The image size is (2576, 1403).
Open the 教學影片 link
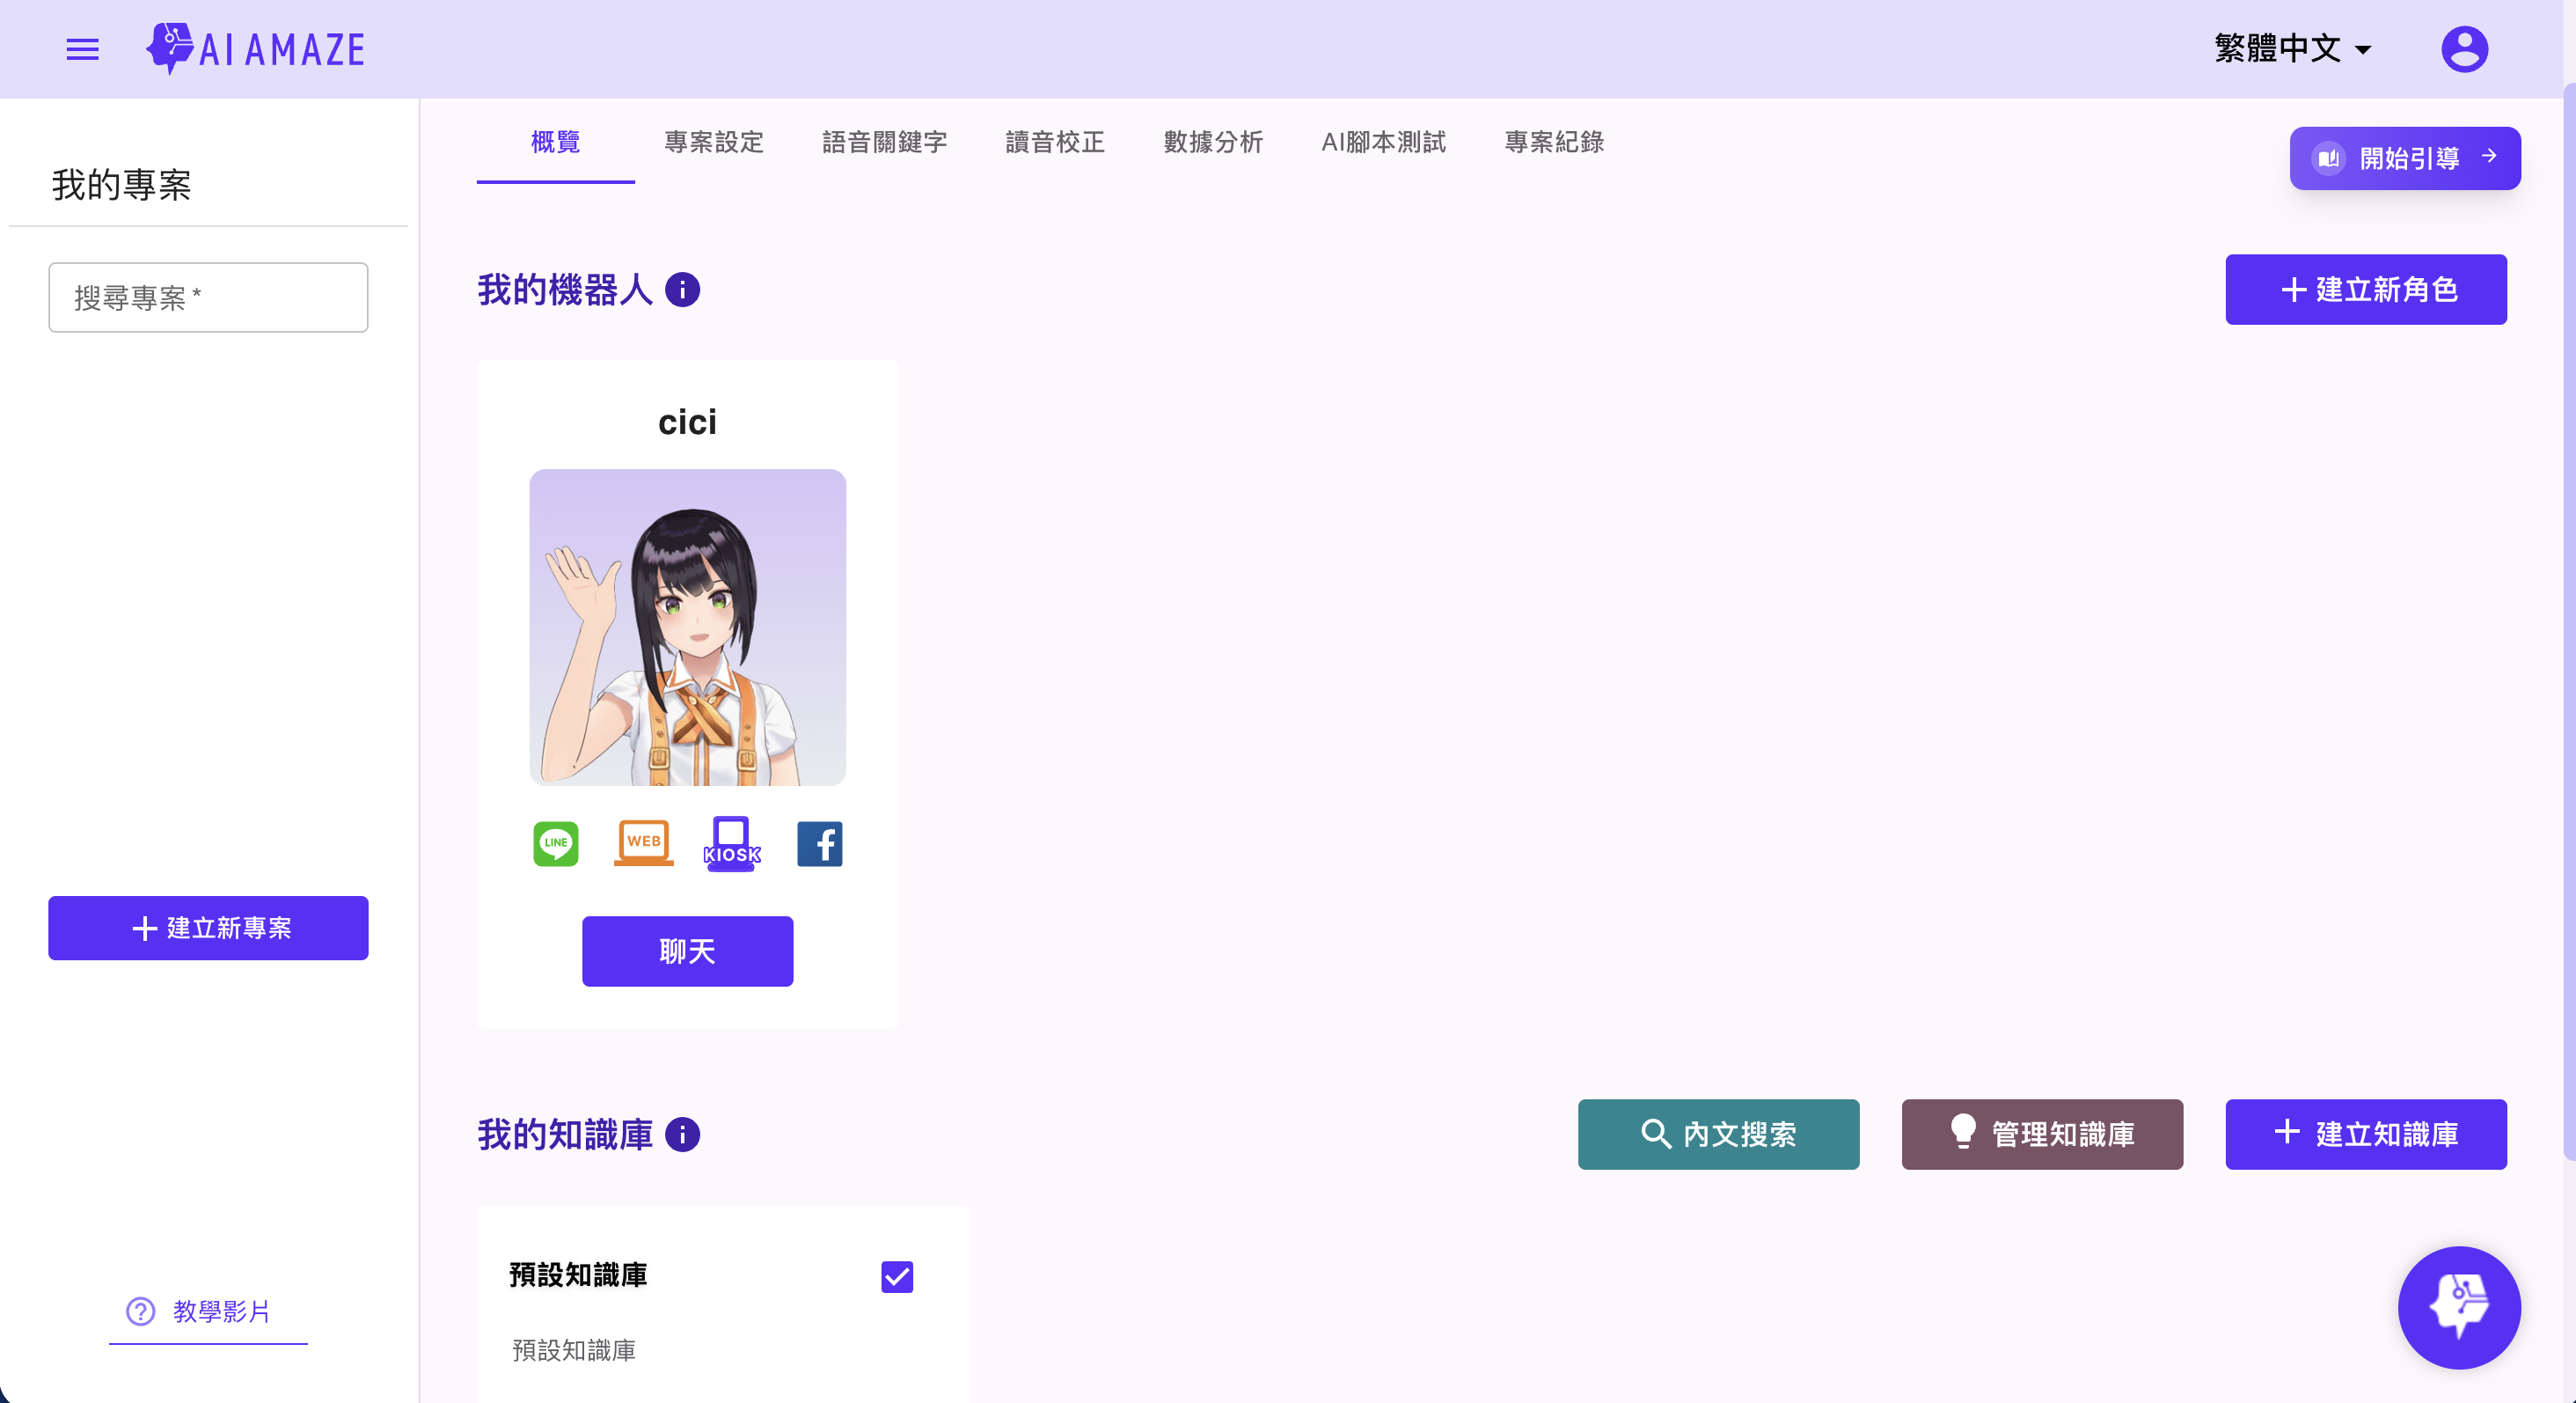coord(208,1311)
